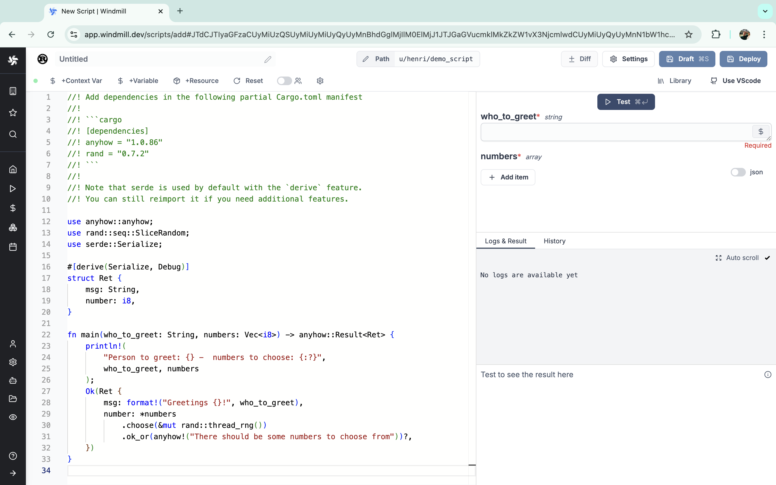The width and height of the screenshot is (776, 485).
Task: Expand the sidebar with the arrow icon
Action: pos(13,473)
